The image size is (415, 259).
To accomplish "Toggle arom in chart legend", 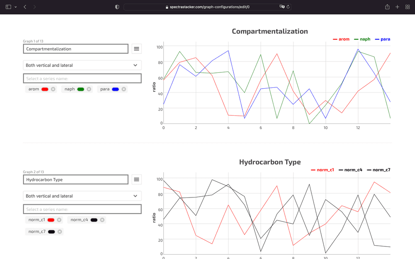I will pos(341,39).
